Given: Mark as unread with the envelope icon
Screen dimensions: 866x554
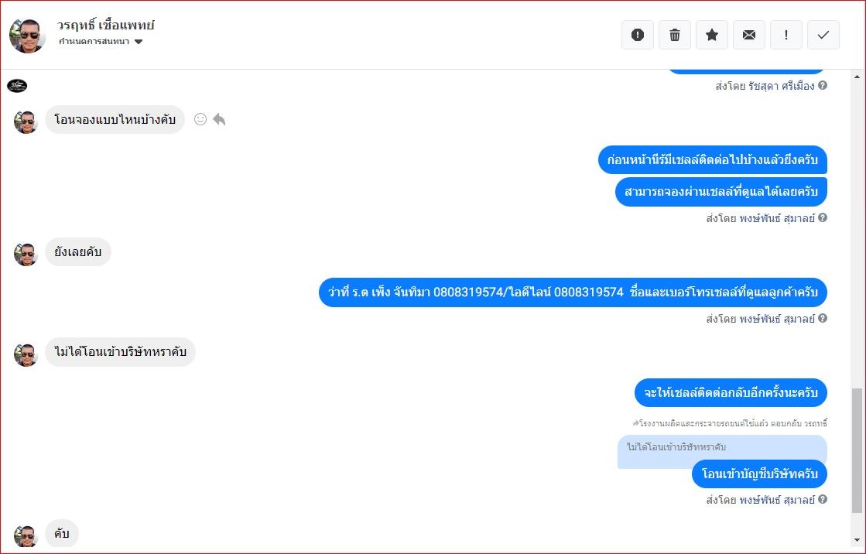Looking at the screenshot, I should click(749, 35).
